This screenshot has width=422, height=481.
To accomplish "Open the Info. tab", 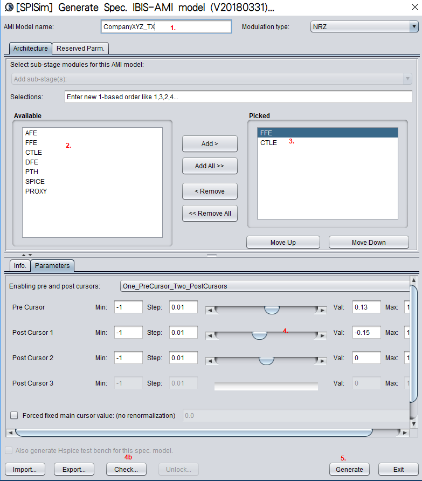I will click(19, 265).
